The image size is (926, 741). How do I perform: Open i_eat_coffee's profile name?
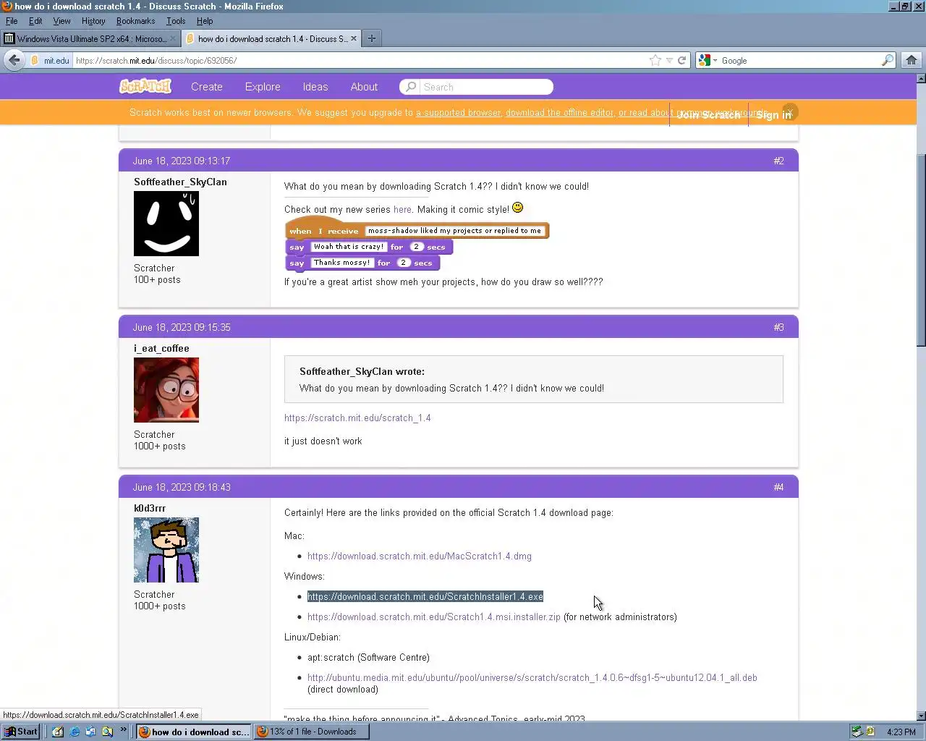coord(161,348)
